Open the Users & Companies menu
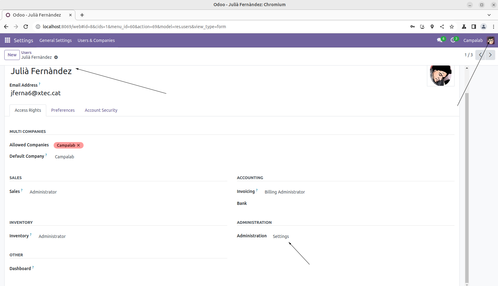This screenshot has height=286, width=498. (96, 40)
